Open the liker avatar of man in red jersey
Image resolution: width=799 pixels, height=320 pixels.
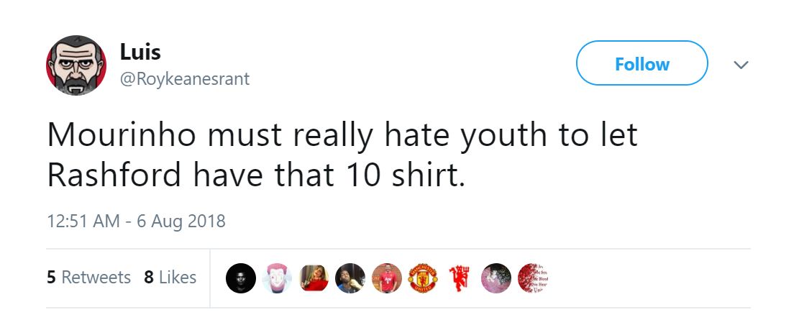tap(386, 278)
